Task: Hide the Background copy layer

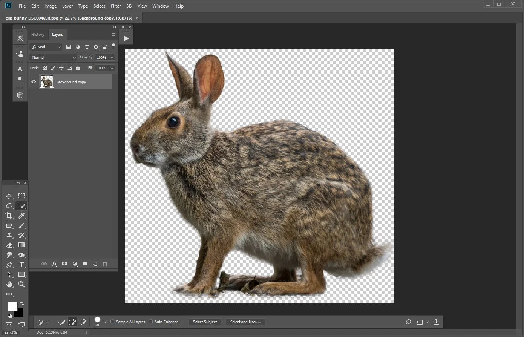Action: pyautogui.click(x=34, y=82)
